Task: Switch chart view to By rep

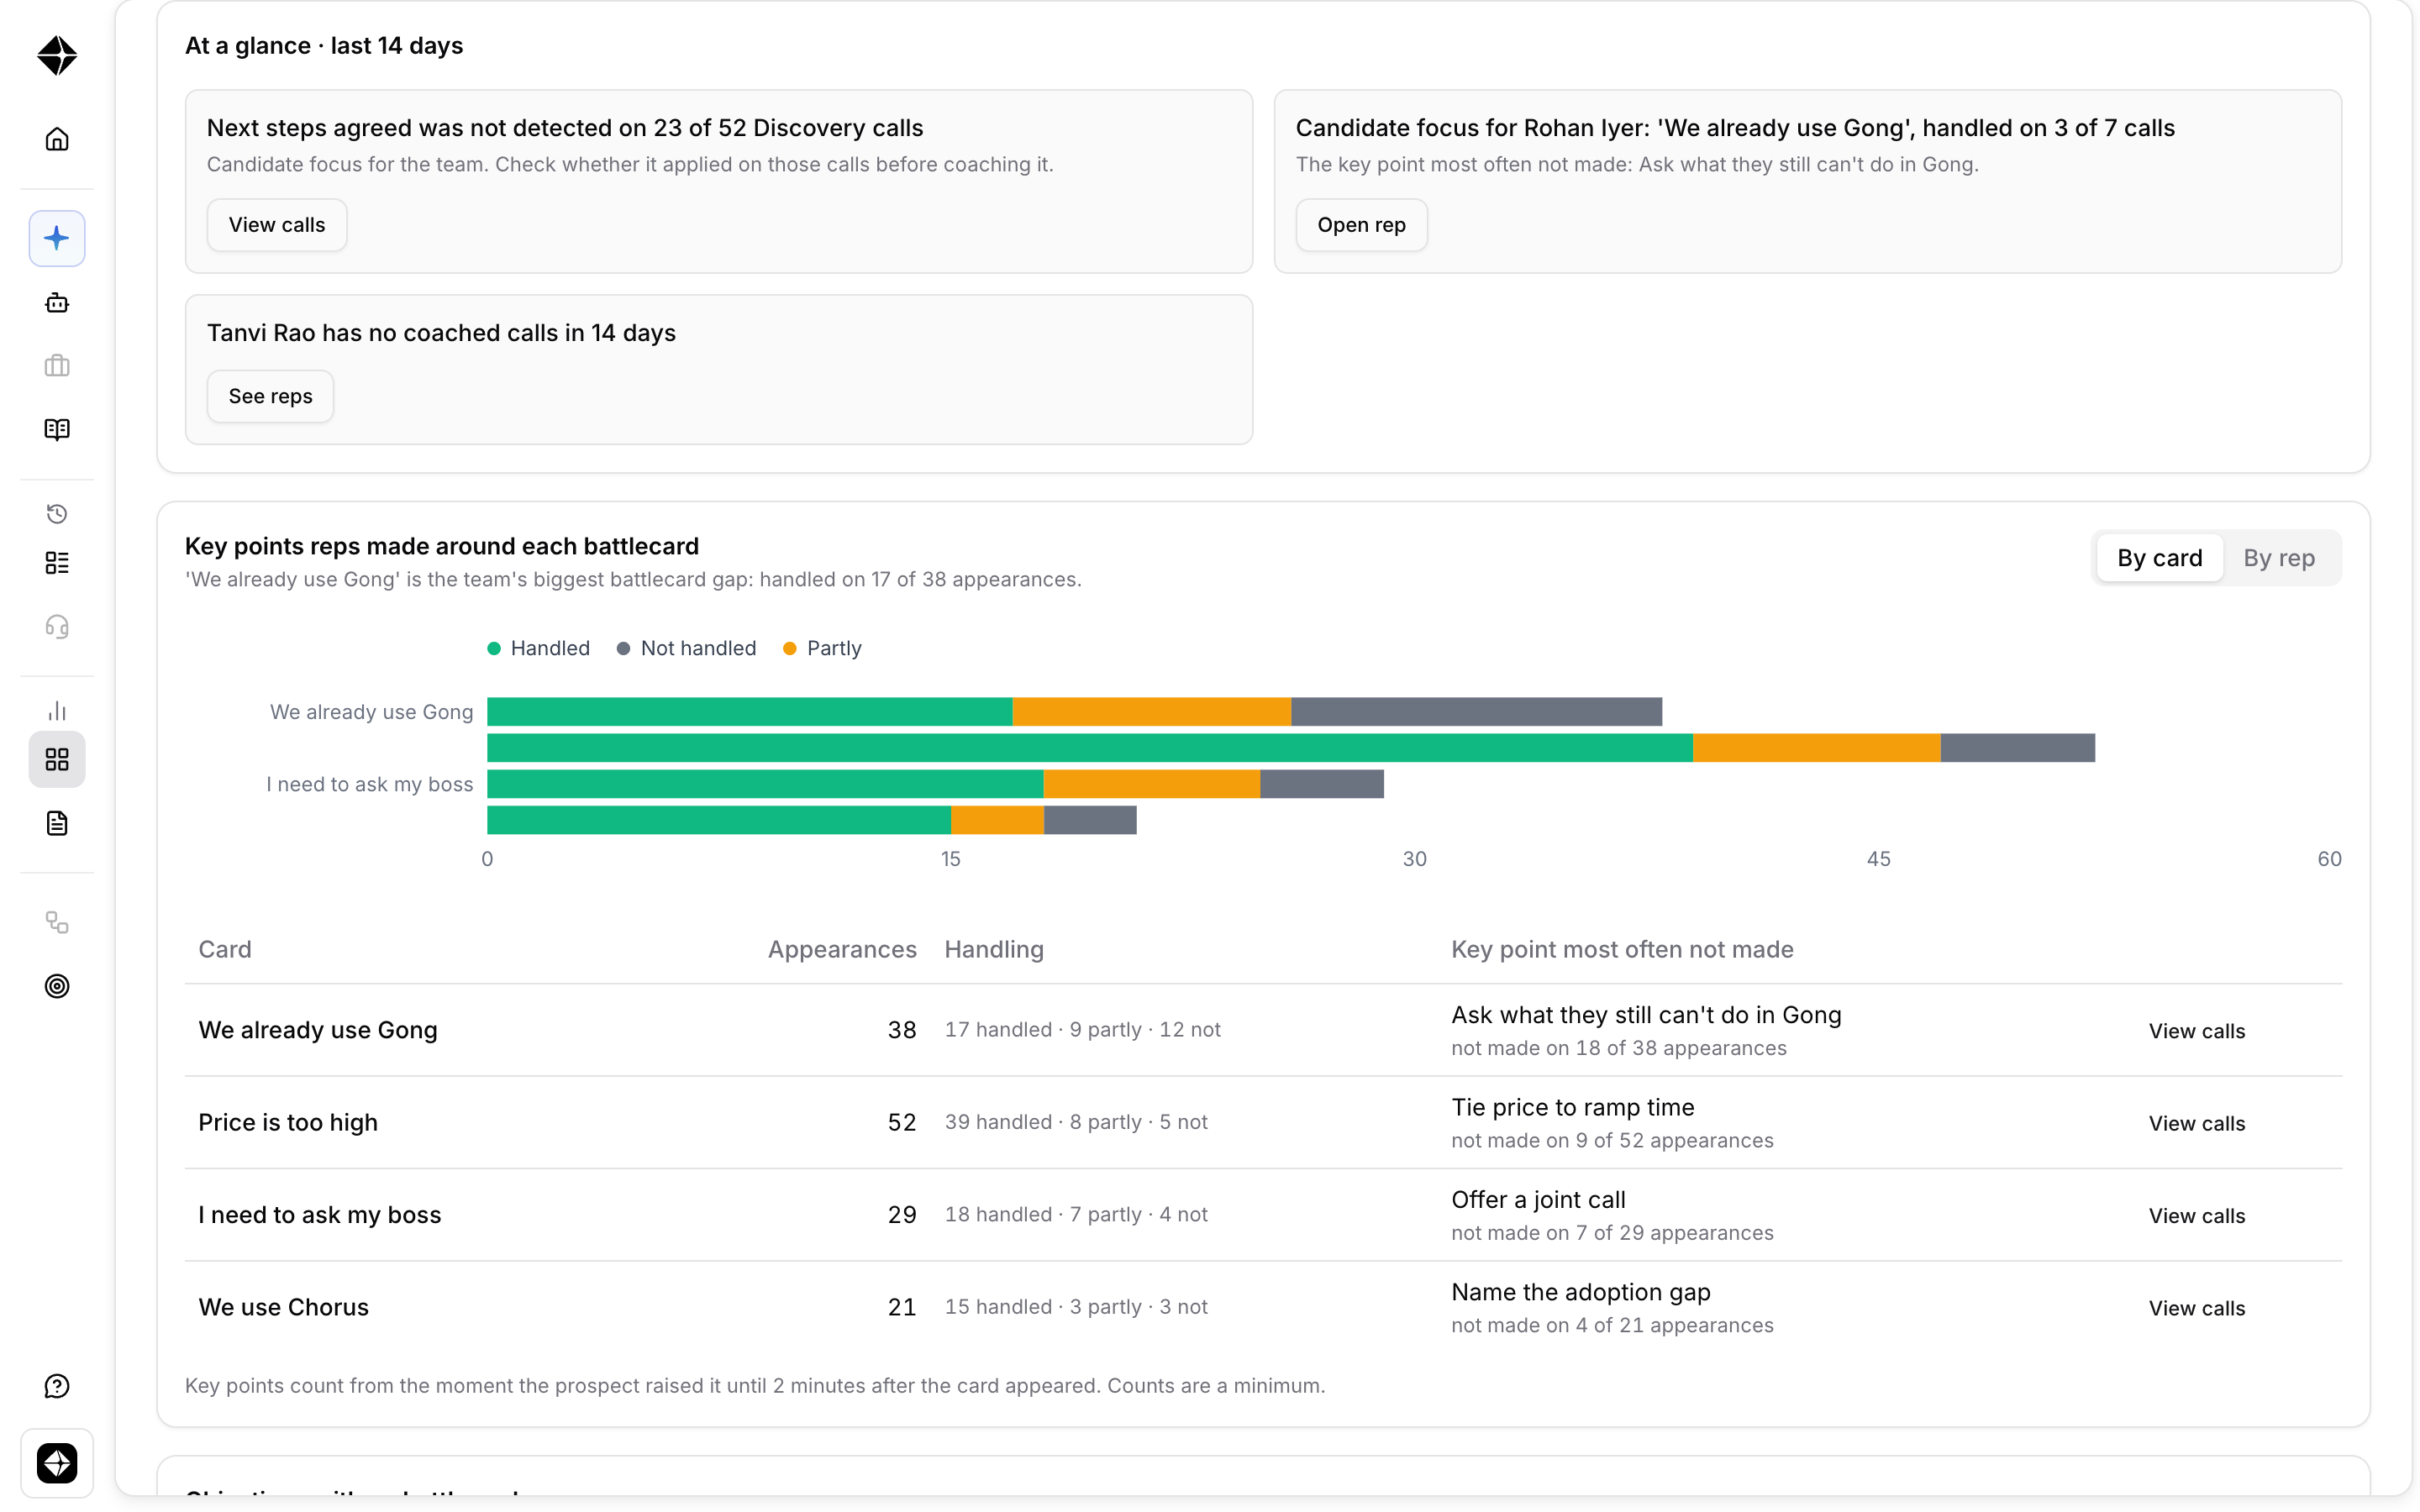Action: 2279,558
